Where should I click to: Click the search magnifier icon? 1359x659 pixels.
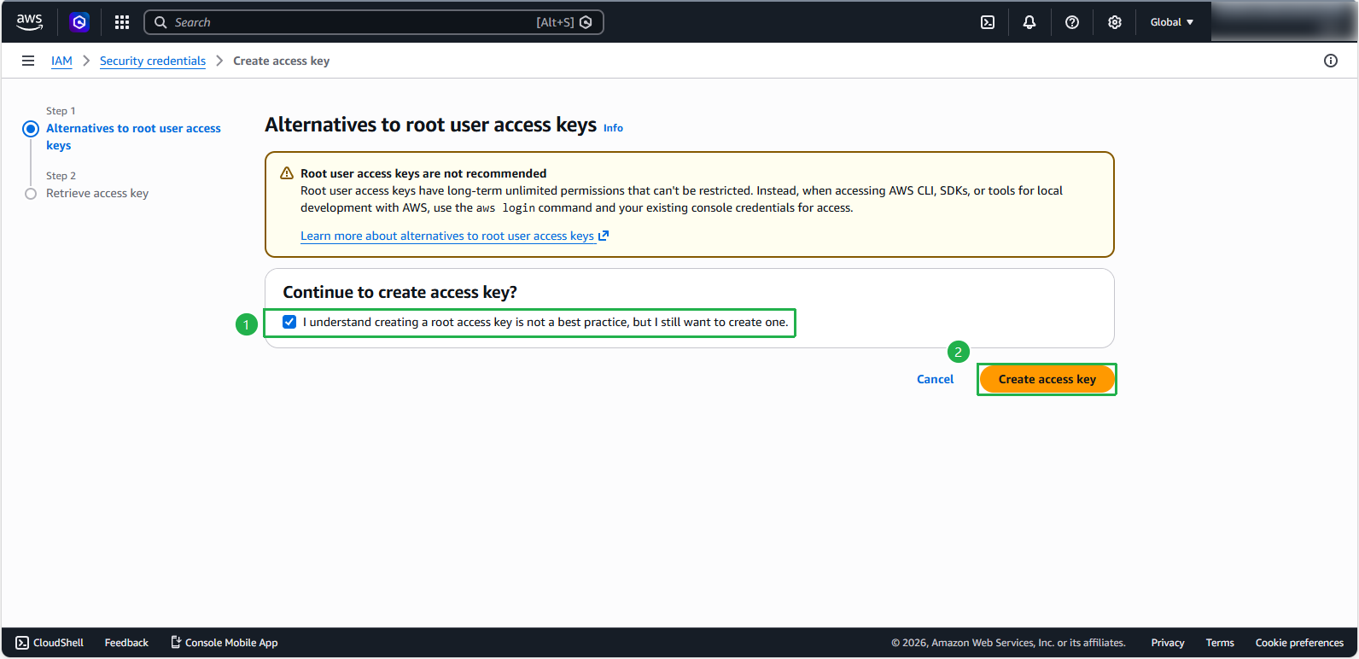160,22
